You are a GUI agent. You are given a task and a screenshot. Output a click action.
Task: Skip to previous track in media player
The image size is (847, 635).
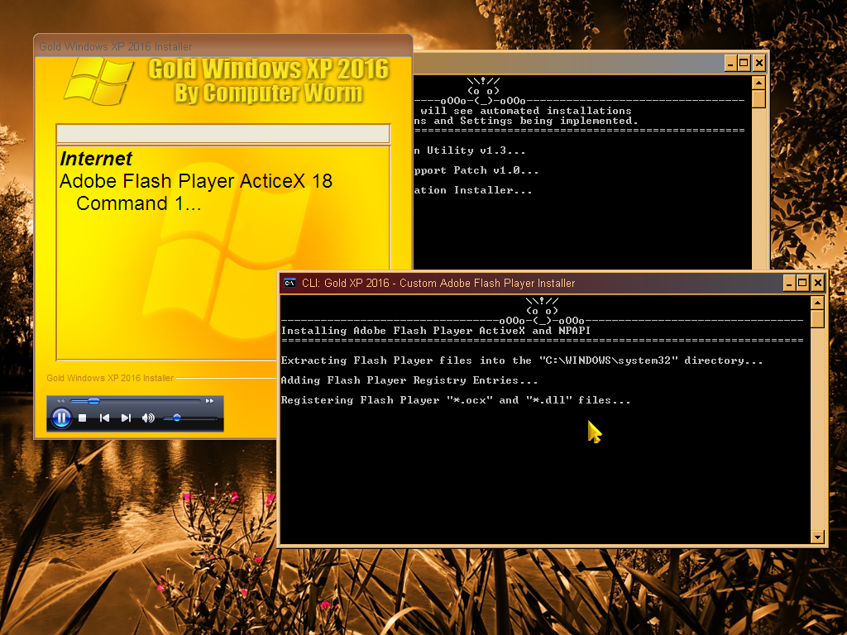105,418
